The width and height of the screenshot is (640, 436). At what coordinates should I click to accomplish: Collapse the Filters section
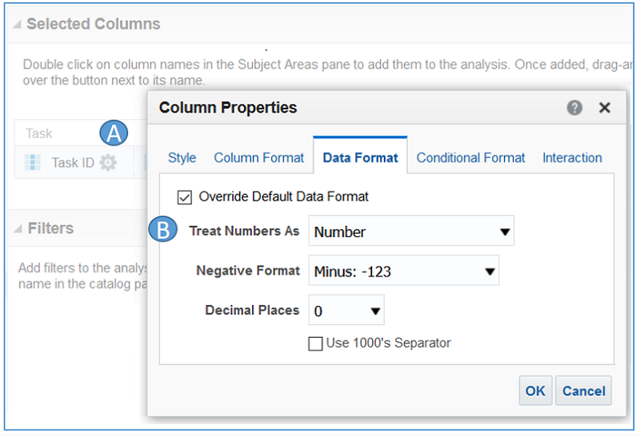coord(18,229)
